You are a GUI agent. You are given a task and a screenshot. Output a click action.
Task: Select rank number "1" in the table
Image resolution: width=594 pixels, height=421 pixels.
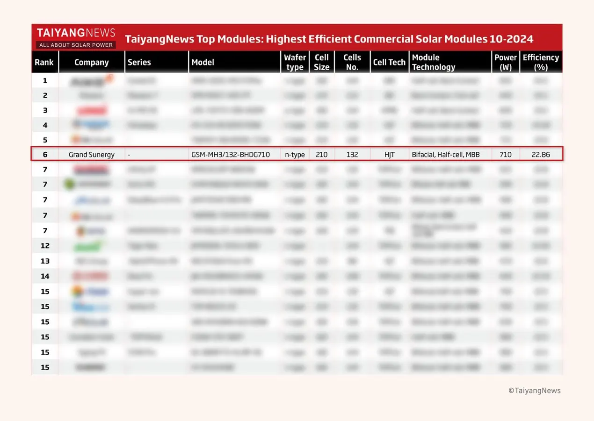click(x=45, y=80)
